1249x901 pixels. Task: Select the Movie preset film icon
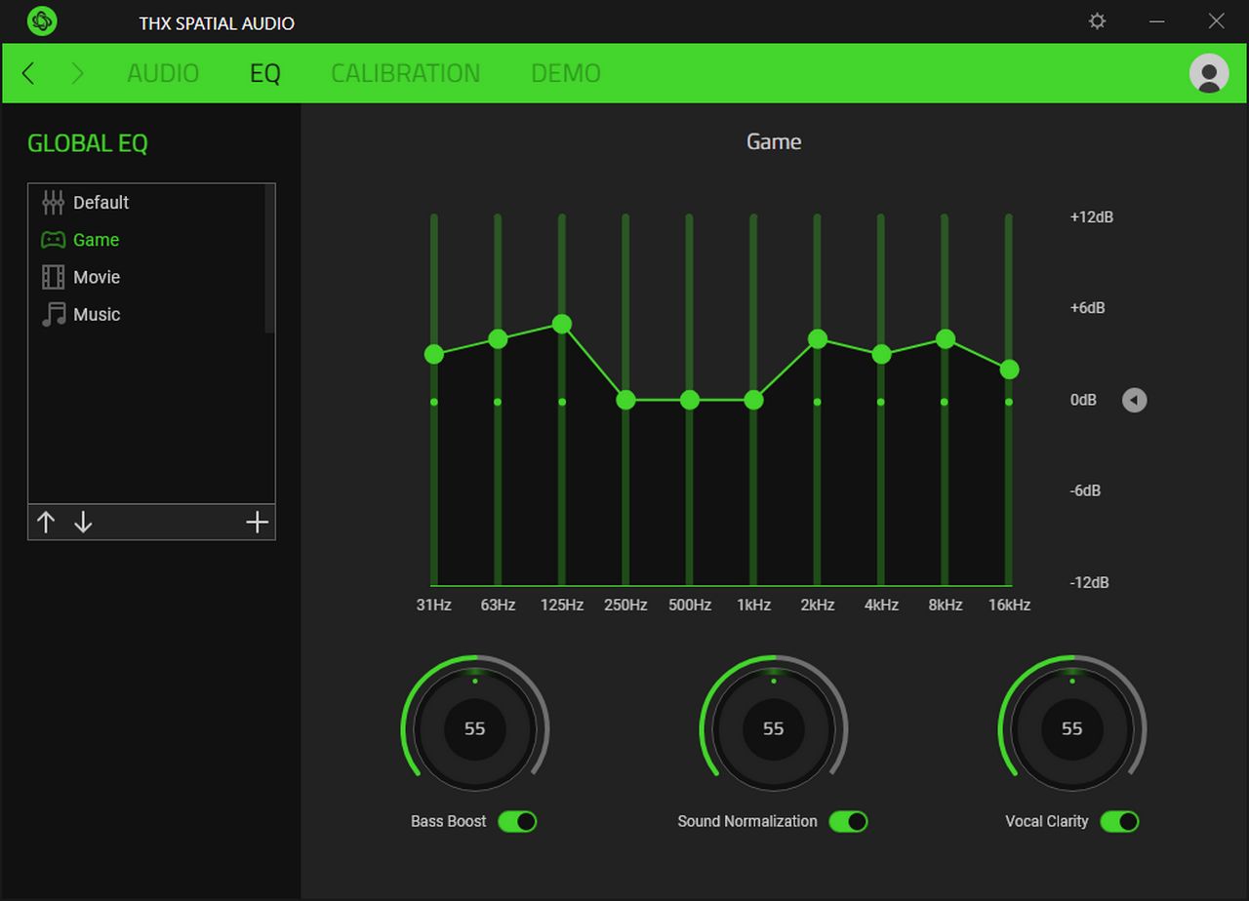click(x=53, y=277)
